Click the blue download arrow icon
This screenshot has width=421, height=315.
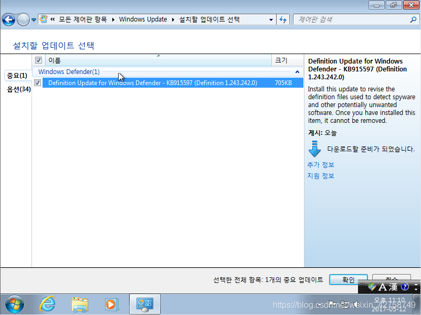click(x=314, y=149)
